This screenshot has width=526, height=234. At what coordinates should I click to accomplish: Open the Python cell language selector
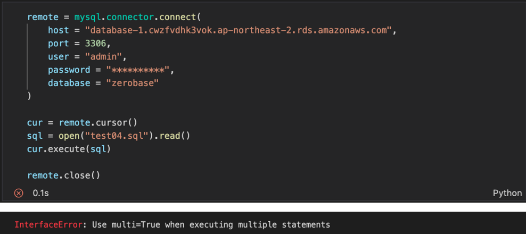click(507, 193)
